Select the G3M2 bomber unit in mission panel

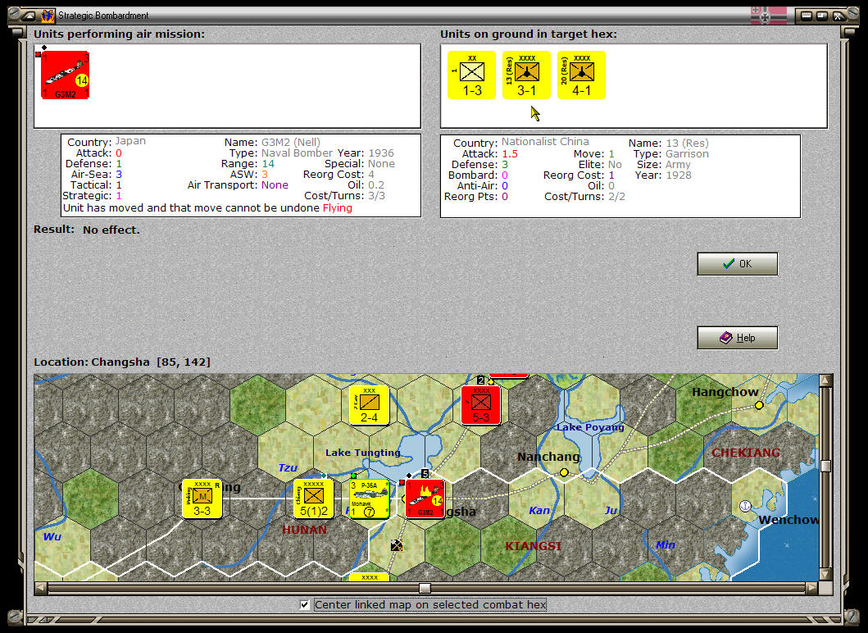(x=66, y=75)
